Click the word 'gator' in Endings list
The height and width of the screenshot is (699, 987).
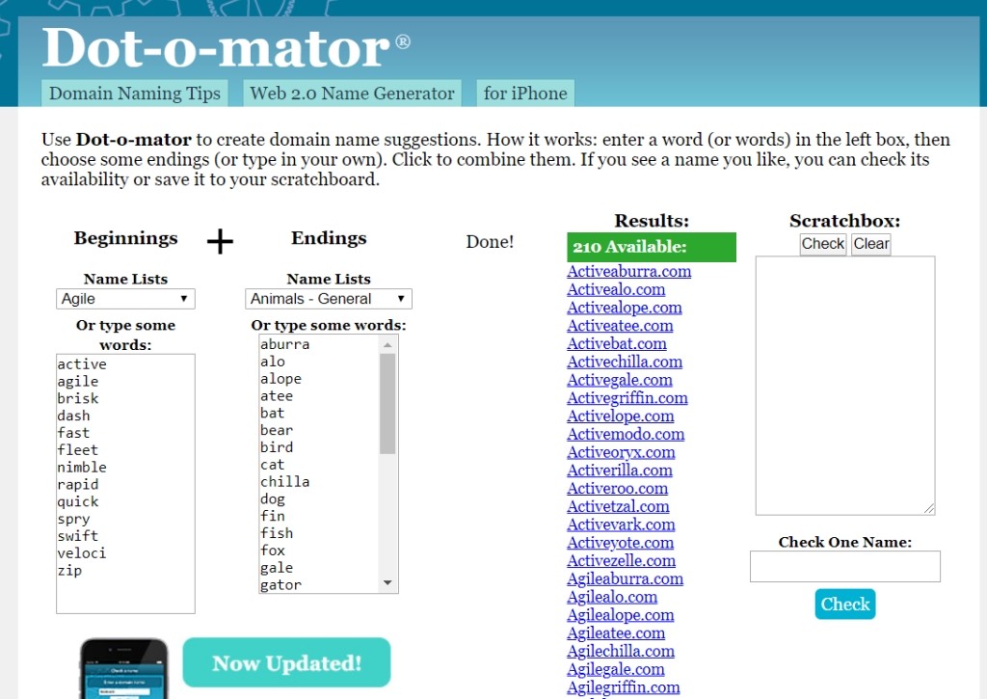pos(280,585)
